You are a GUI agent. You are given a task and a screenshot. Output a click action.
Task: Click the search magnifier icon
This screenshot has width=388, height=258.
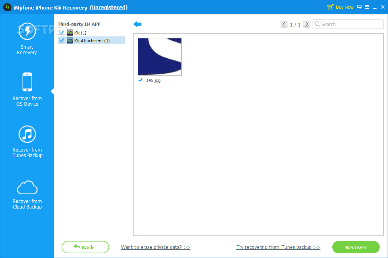pyautogui.click(x=317, y=24)
